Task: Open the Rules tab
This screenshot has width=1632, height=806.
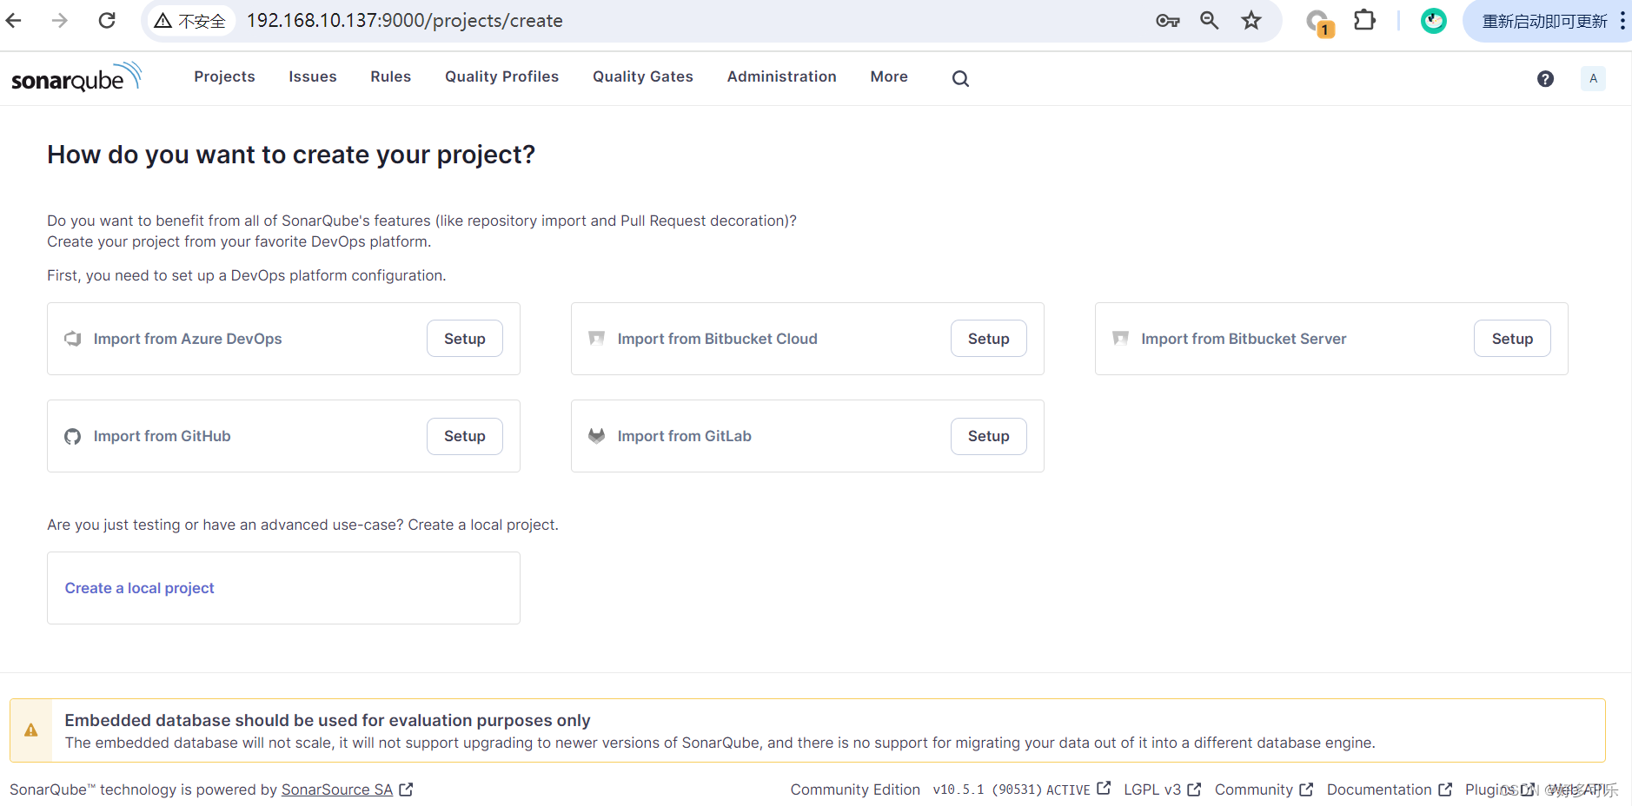Action: coord(390,76)
